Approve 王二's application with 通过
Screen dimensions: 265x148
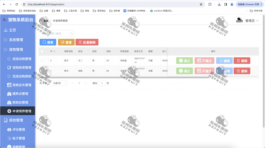tap(184, 61)
